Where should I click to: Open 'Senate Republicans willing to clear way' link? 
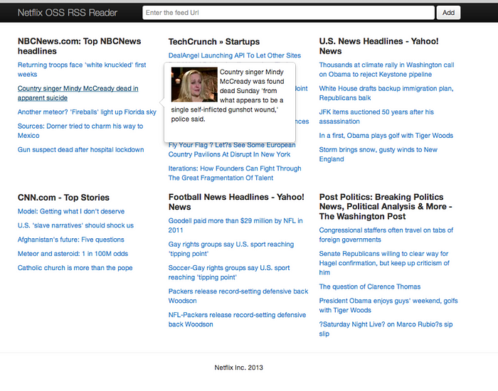384,263
